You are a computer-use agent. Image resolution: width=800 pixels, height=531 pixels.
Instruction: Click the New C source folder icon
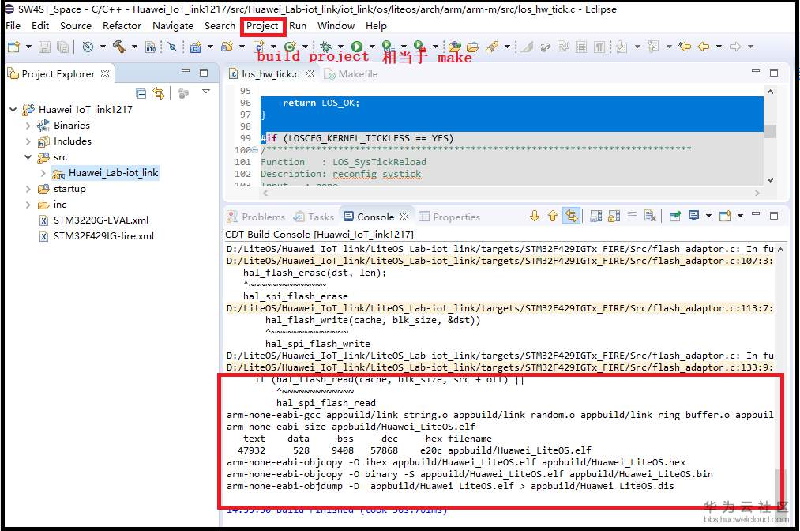[x=227, y=47]
